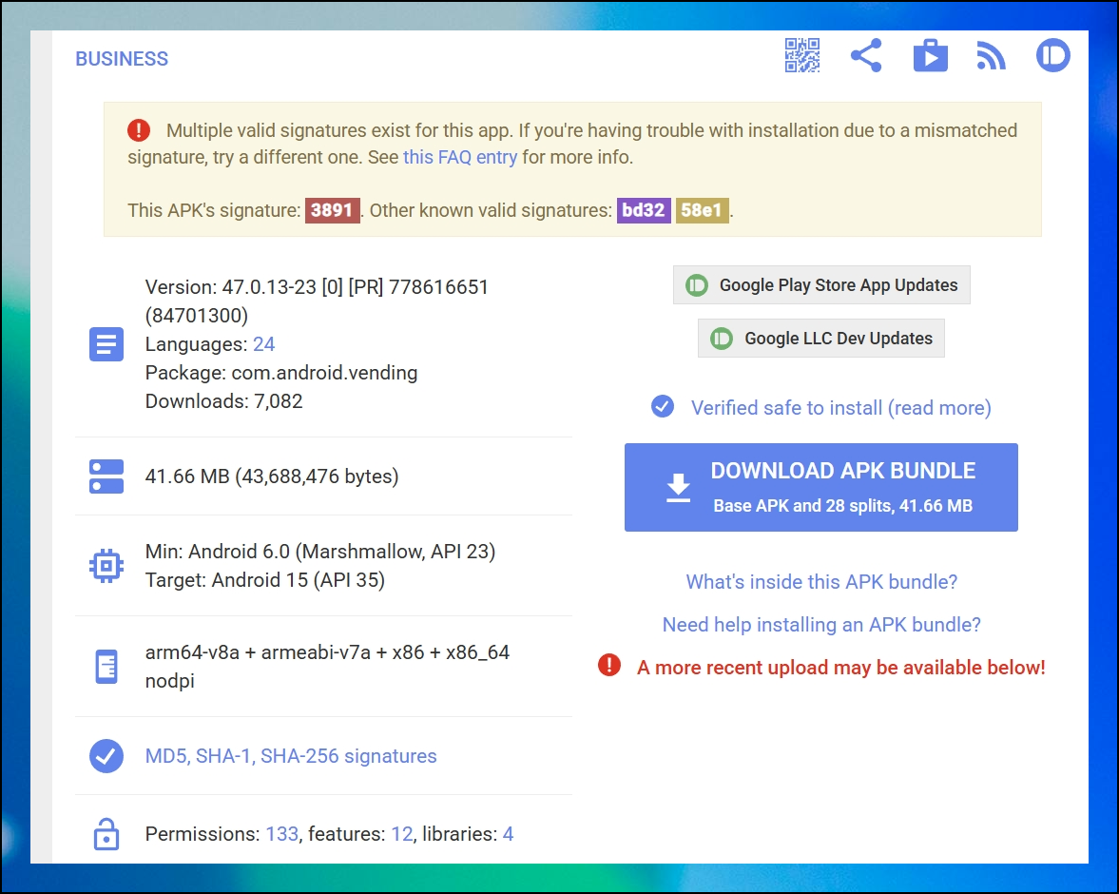The width and height of the screenshot is (1119, 894).
Task: Click the architecture file icon
Action: [x=106, y=666]
